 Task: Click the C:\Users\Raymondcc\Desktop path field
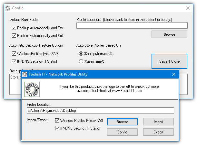(x=100, y=111)
